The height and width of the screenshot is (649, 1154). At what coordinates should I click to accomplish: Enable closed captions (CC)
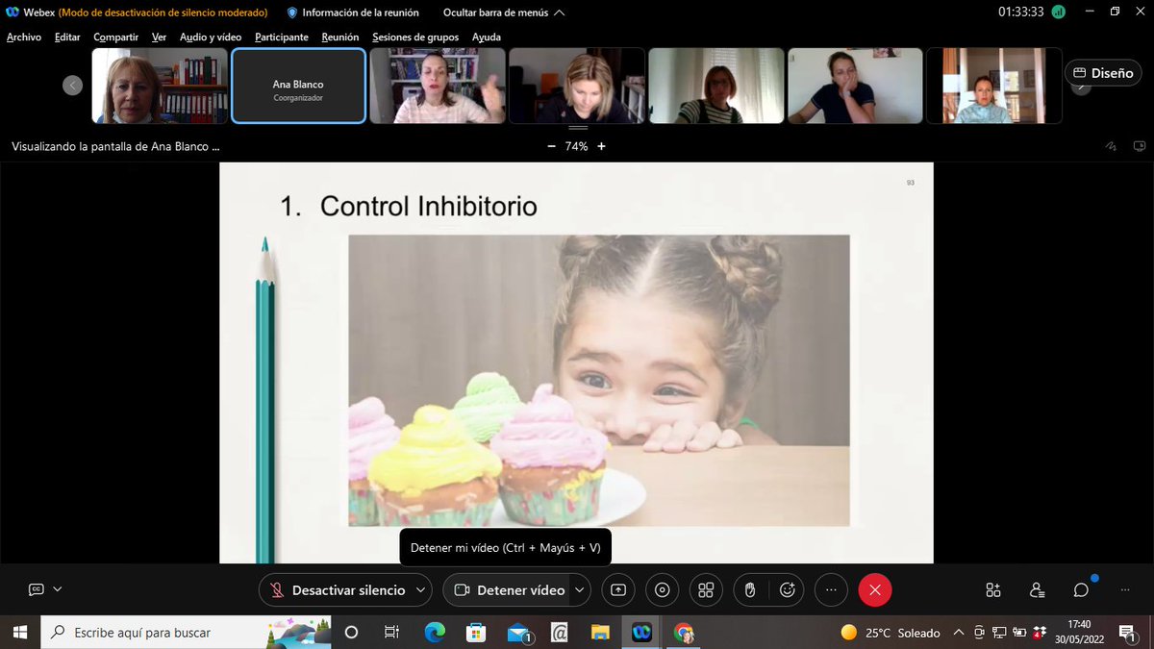[x=36, y=588]
